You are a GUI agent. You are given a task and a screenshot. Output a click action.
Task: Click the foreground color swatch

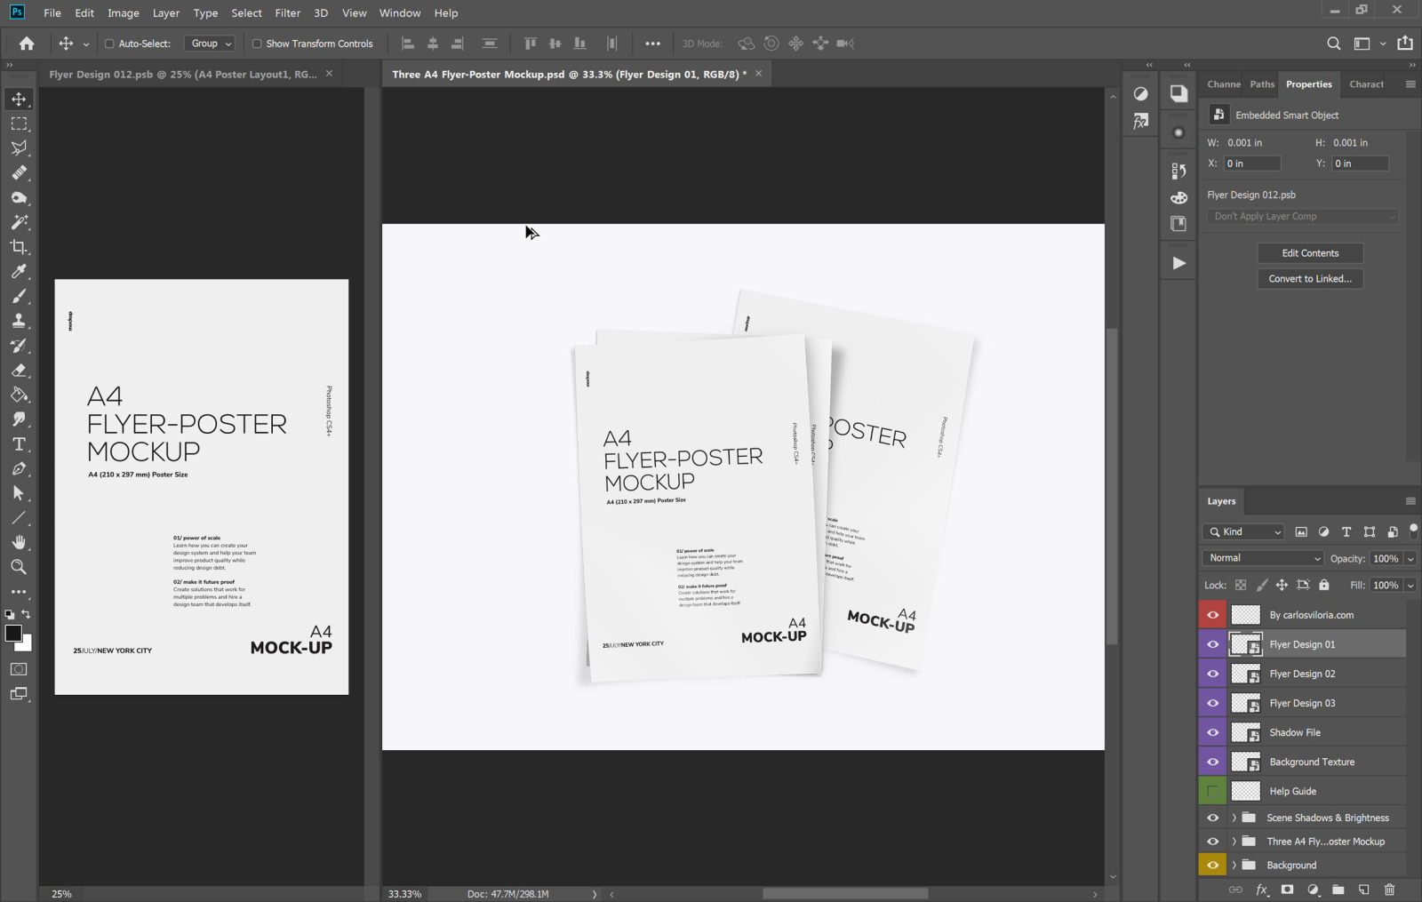coord(12,633)
